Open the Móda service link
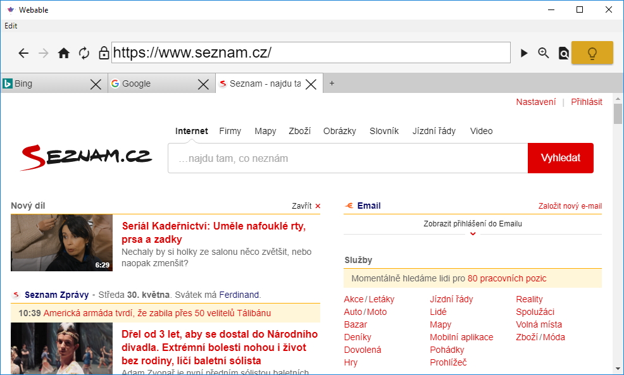 tap(554, 337)
